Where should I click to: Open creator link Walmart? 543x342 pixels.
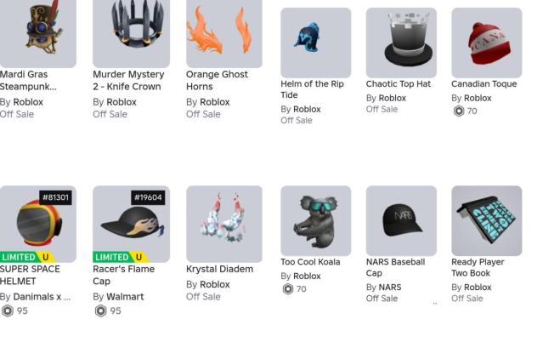(125, 297)
